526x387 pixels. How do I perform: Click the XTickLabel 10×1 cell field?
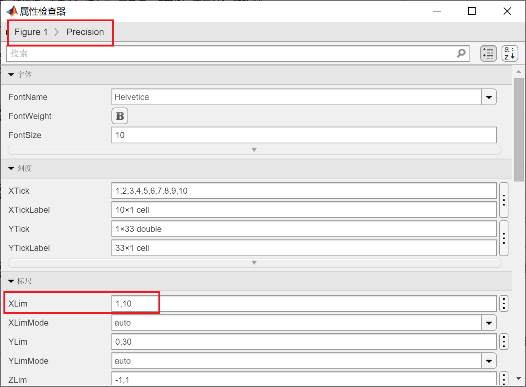point(304,210)
